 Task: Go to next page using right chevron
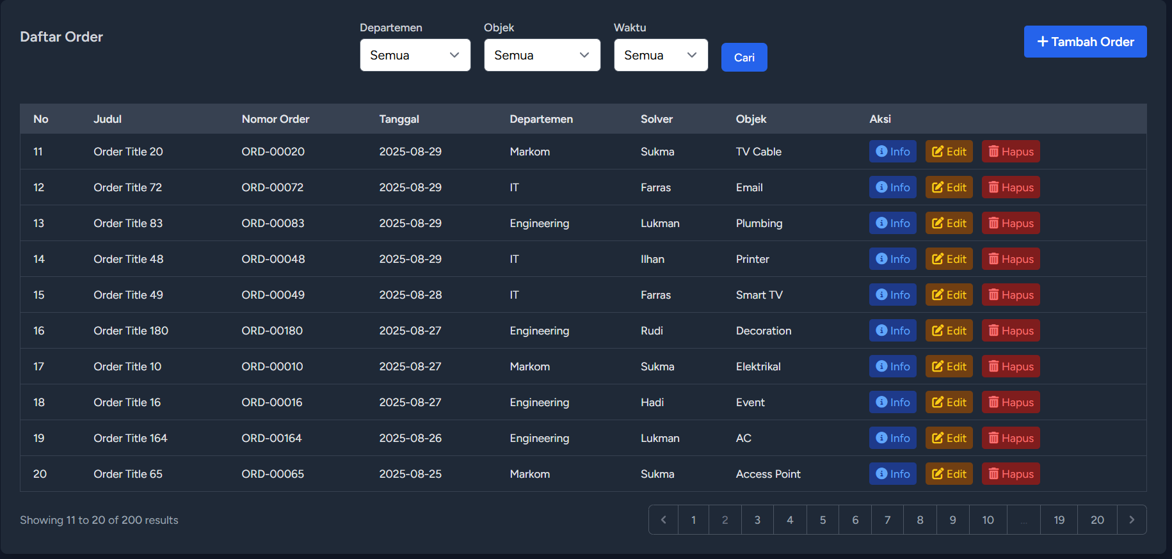(1131, 520)
